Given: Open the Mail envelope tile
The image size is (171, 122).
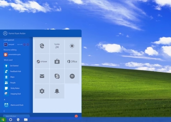Looking at the screenshot, I should [42, 76].
